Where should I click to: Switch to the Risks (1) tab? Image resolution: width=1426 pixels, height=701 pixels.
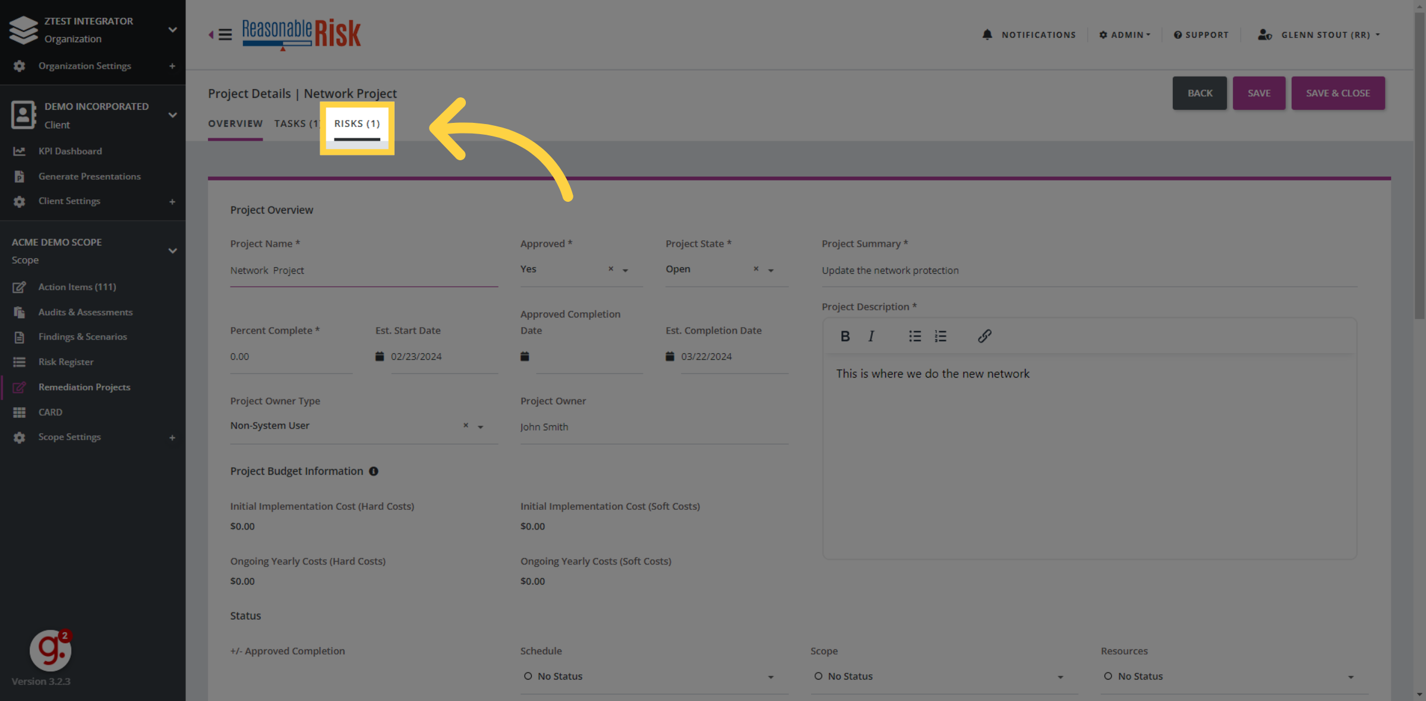click(357, 123)
